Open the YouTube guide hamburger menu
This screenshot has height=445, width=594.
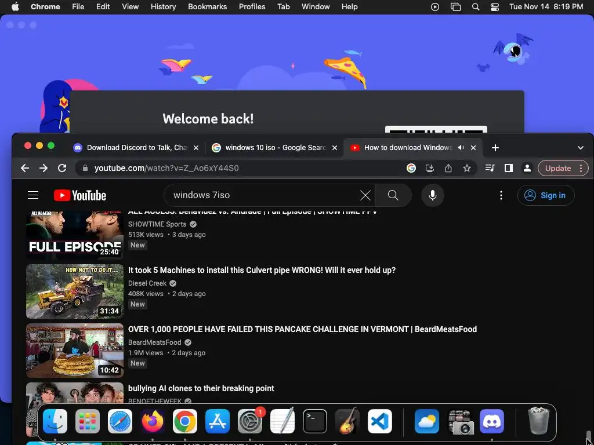point(33,195)
